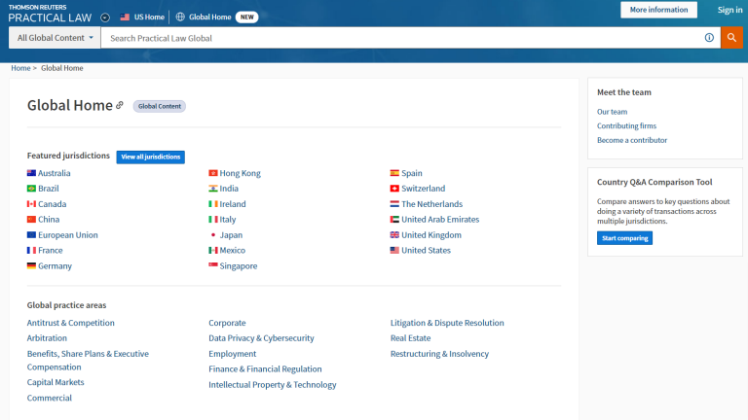
Task: Expand the circled arrow beside Practical Law
Action: click(x=105, y=17)
